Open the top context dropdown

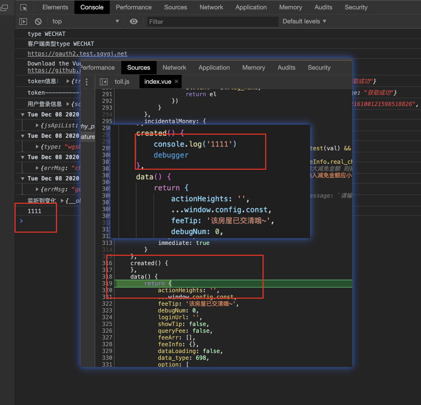pos(85,22)
